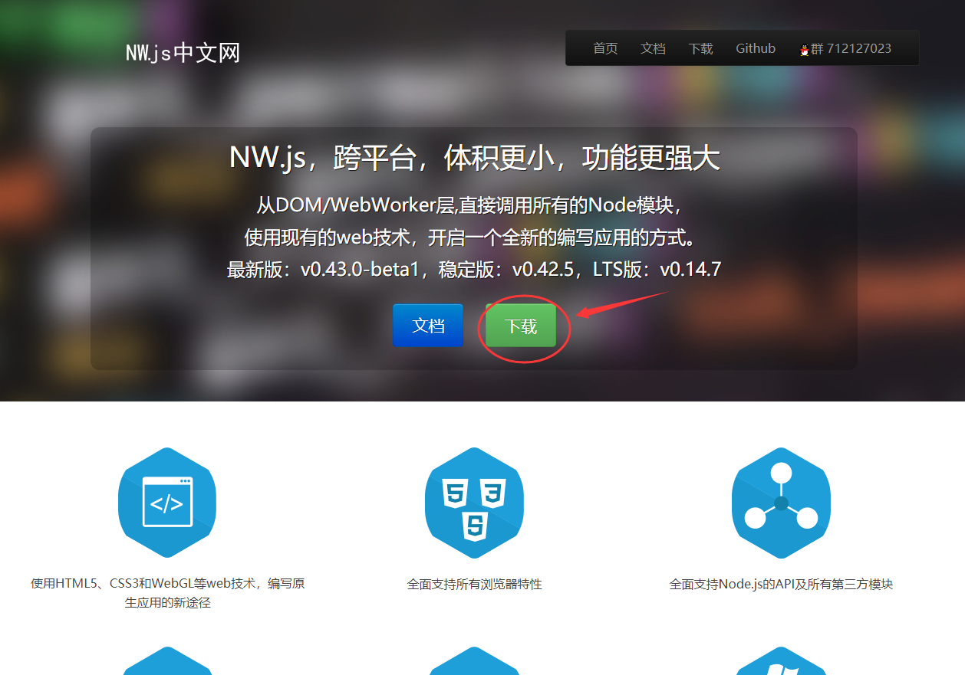Image resolution: width=965 pixels, height=675 pixels.
Task: Click the blue 文档 button
Action: (x=427, y=325)
